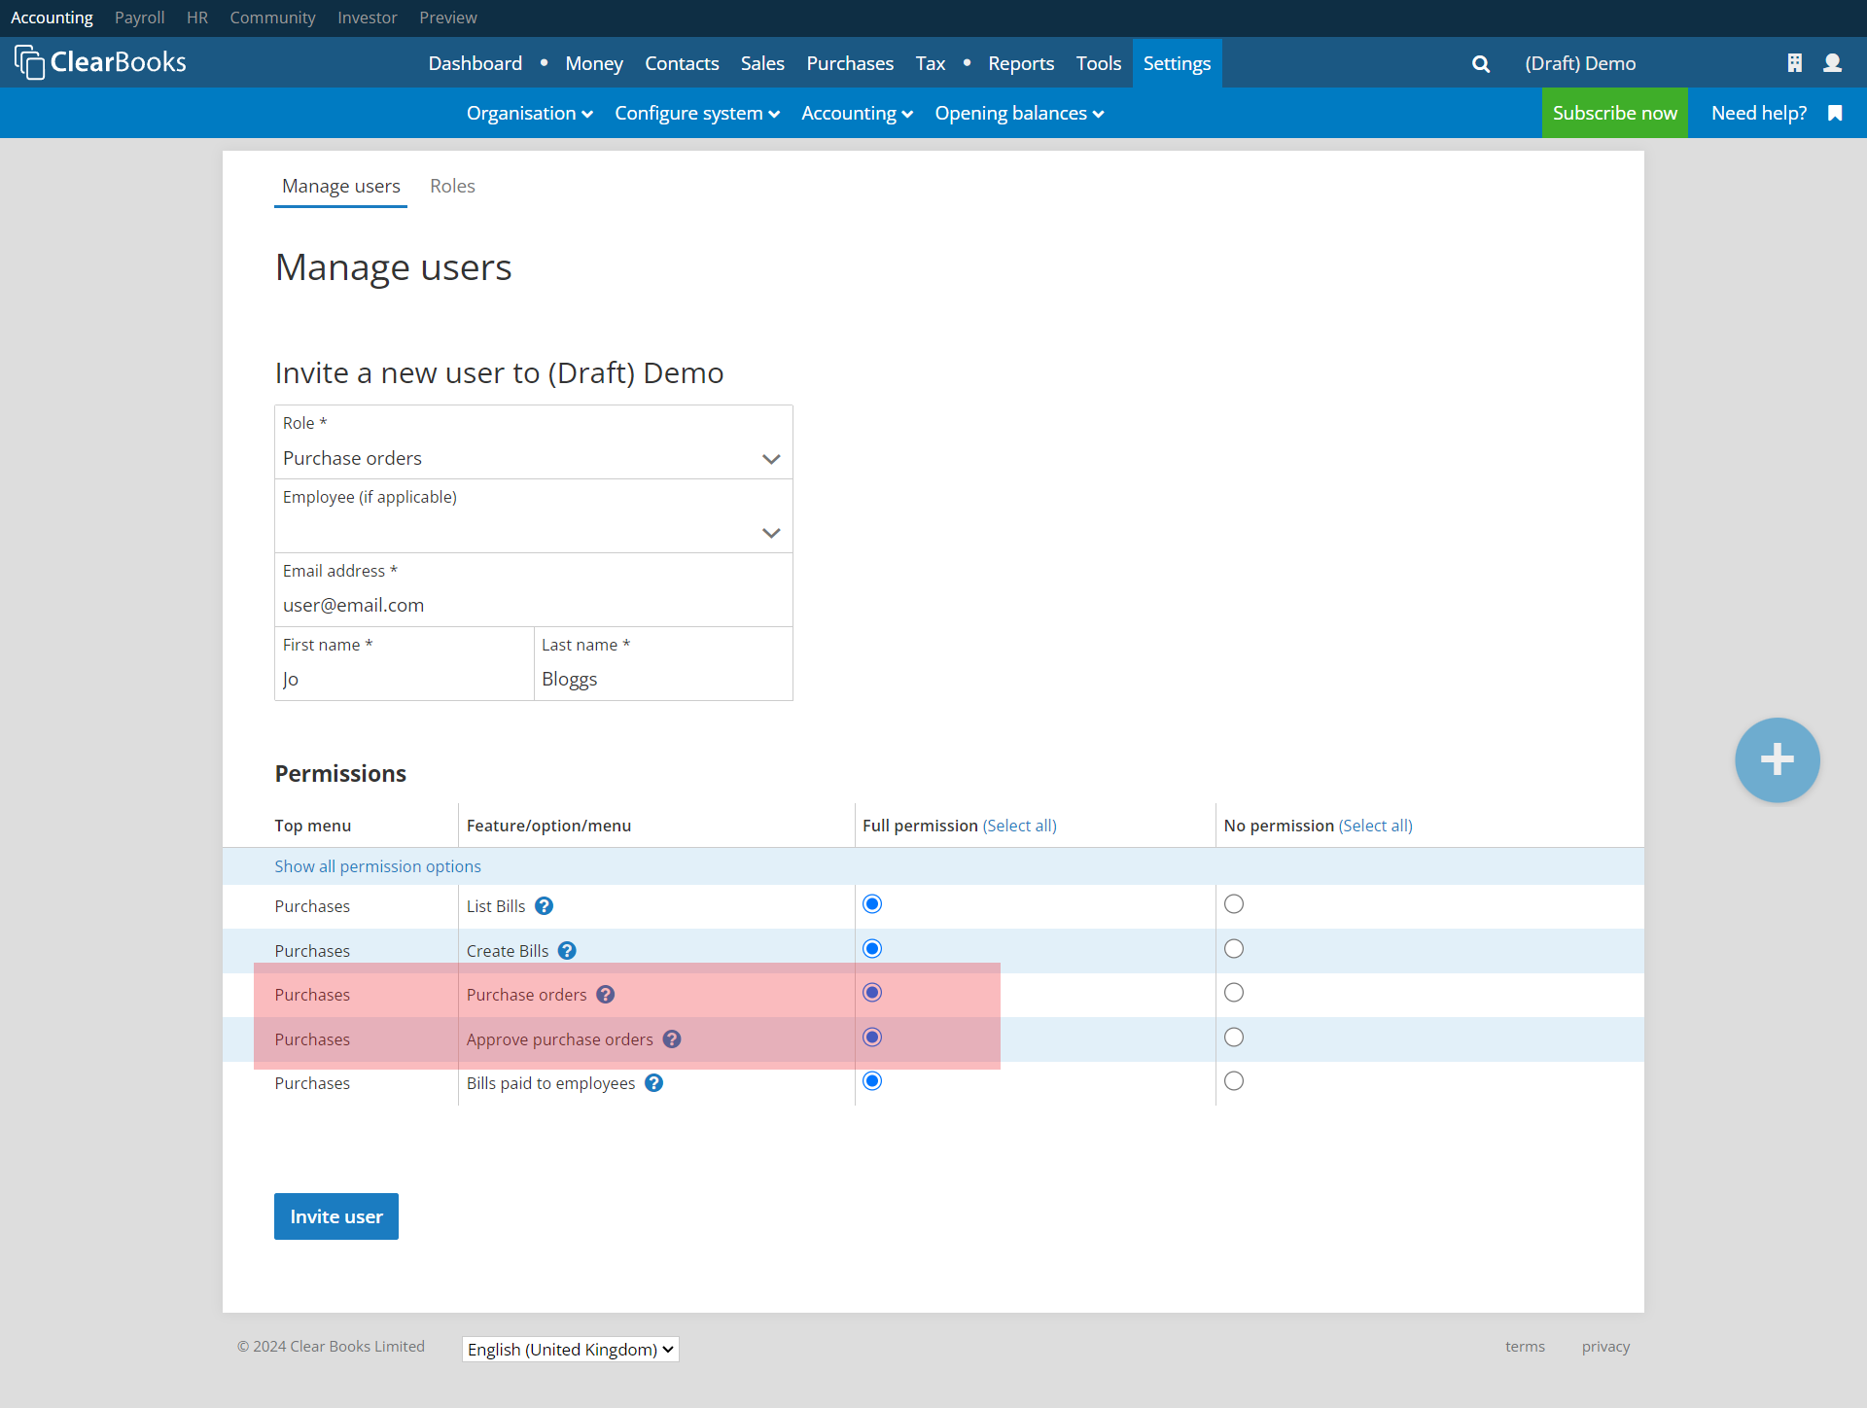
Task: Expand the Role dropdown
Action: [x=533, y=458]
